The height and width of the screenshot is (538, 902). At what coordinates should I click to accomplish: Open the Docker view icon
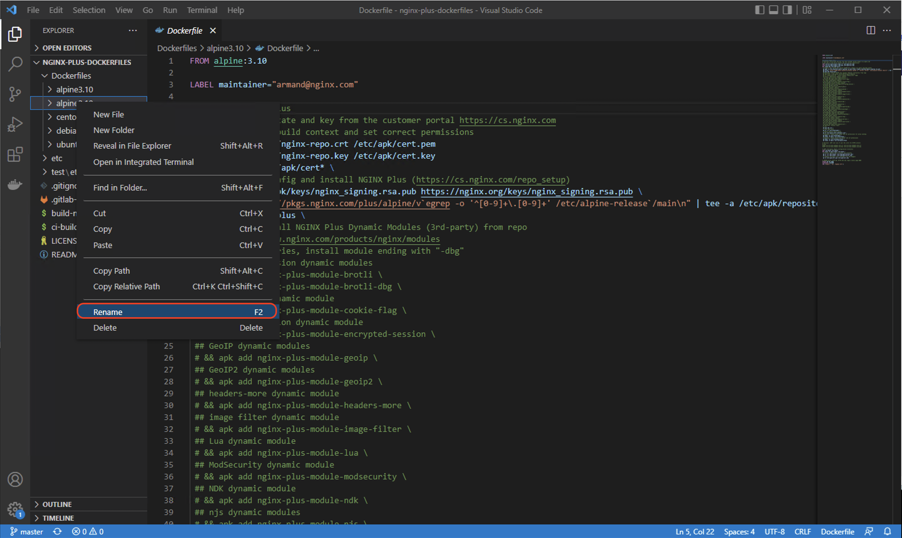(15, 185)
